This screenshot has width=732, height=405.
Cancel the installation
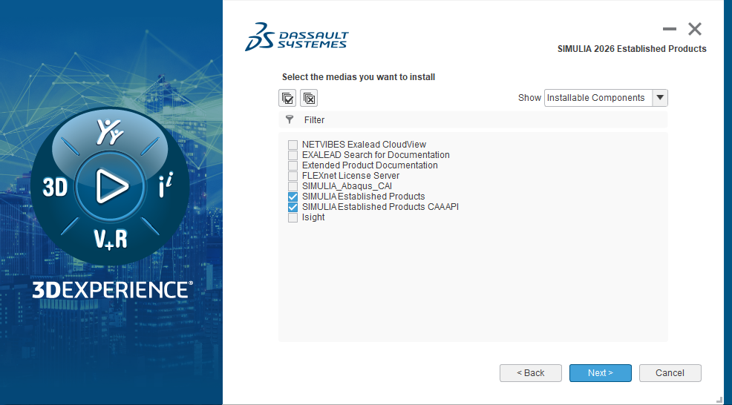tap(670, 373)
